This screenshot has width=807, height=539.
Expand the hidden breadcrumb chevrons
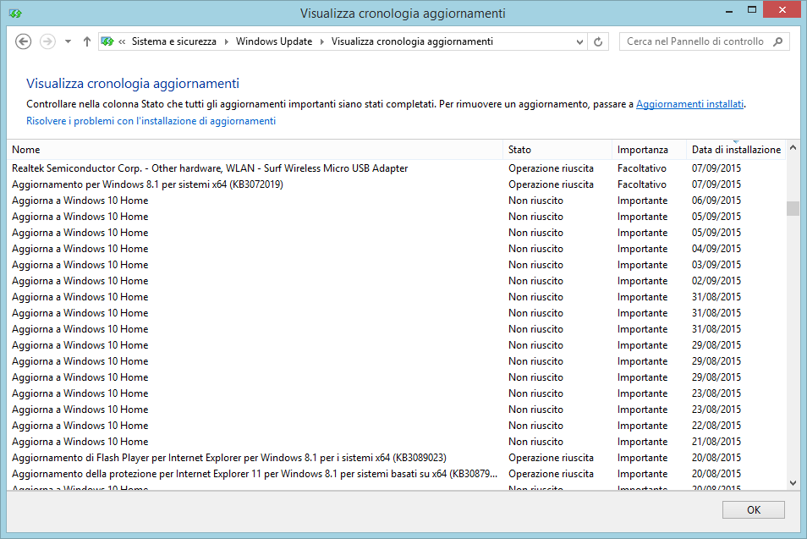coord(122,41)
